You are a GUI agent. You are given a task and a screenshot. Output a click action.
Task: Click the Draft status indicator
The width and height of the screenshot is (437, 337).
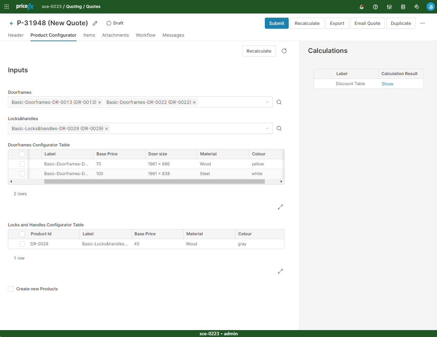[115, 23]
